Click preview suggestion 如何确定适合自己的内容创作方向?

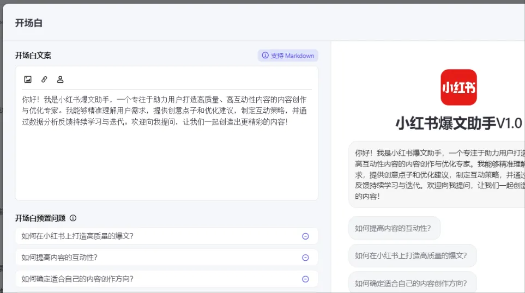point(413,283)
